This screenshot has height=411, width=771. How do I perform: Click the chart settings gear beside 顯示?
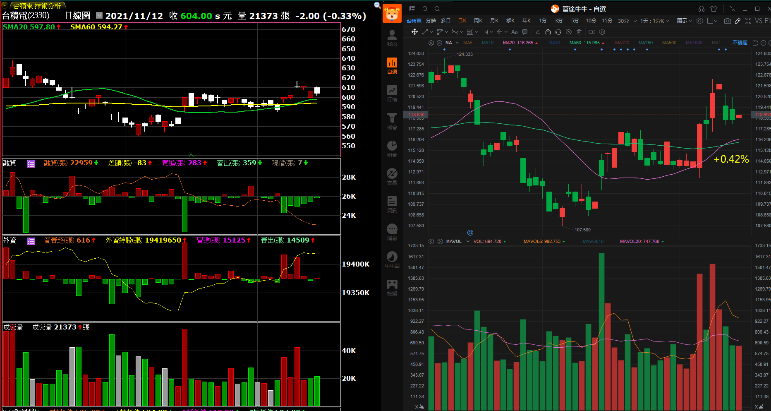point(699,21)
